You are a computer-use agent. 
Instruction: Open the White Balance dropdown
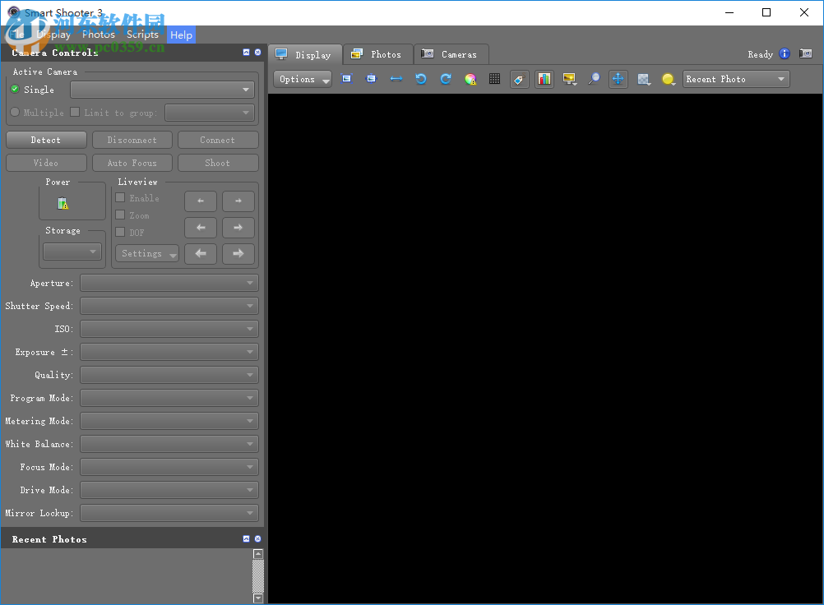169,445
